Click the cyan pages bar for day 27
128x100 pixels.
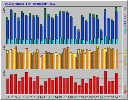click(106, 40)
